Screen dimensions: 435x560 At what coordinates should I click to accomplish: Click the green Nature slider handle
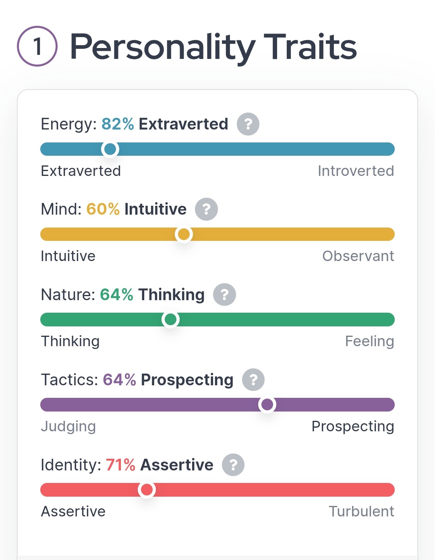(x=170, y=320)
